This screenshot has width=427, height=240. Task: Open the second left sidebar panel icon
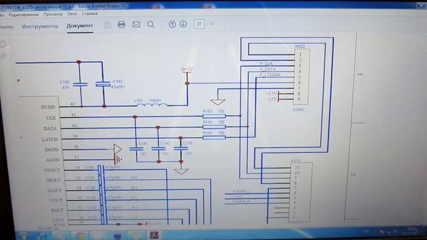(x=3, y=56)
